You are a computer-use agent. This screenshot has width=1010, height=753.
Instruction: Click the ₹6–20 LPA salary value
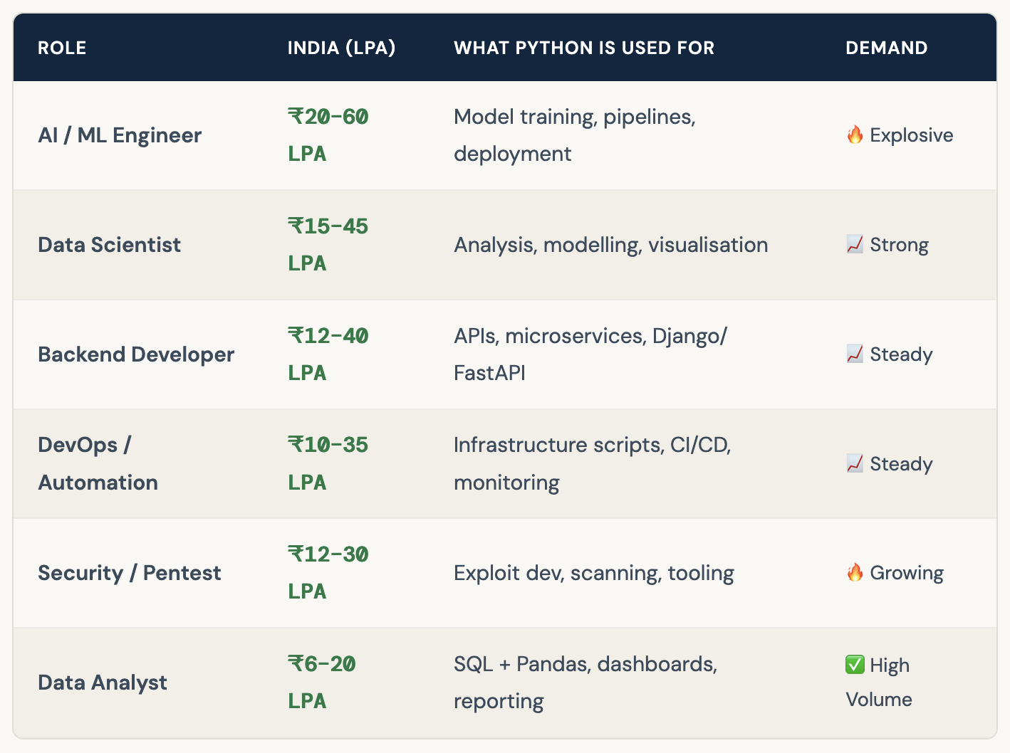321,682
